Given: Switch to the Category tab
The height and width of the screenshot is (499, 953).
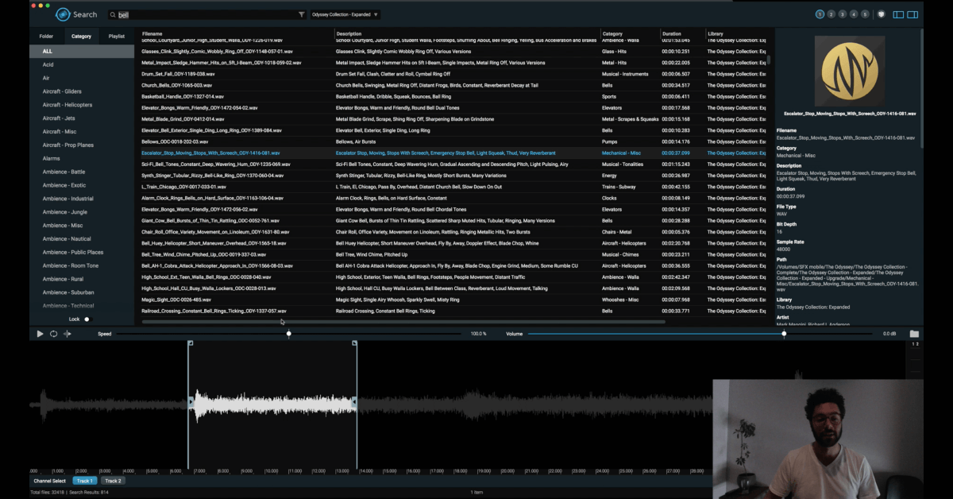Looking at the screenshot, I should [x=81, y=36].
